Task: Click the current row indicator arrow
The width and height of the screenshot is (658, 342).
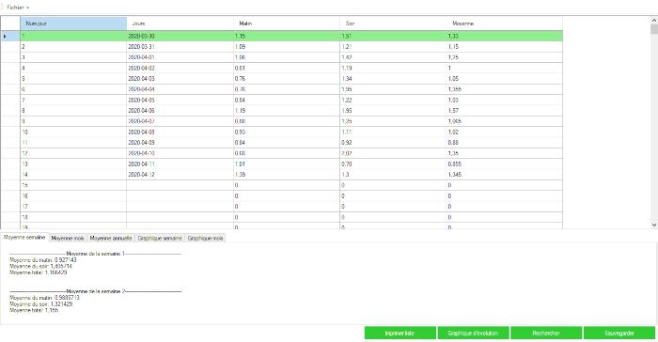Action: pos(5,36)
